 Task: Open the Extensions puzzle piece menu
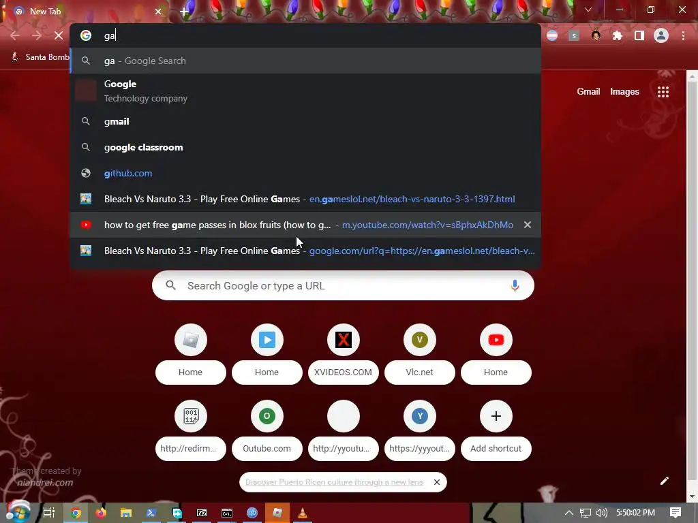point(618,35)
